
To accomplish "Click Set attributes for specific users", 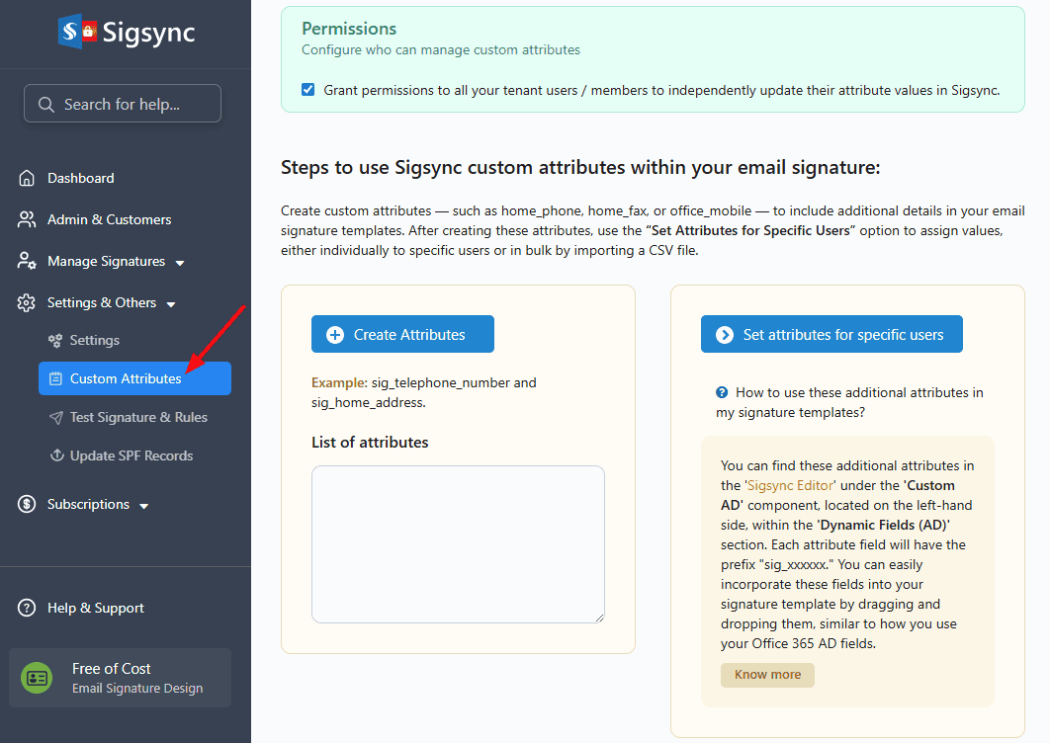I will [831, 334].
